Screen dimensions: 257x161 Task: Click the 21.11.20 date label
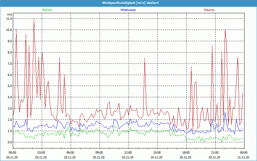pyautogui.click(x=243, y=157)
